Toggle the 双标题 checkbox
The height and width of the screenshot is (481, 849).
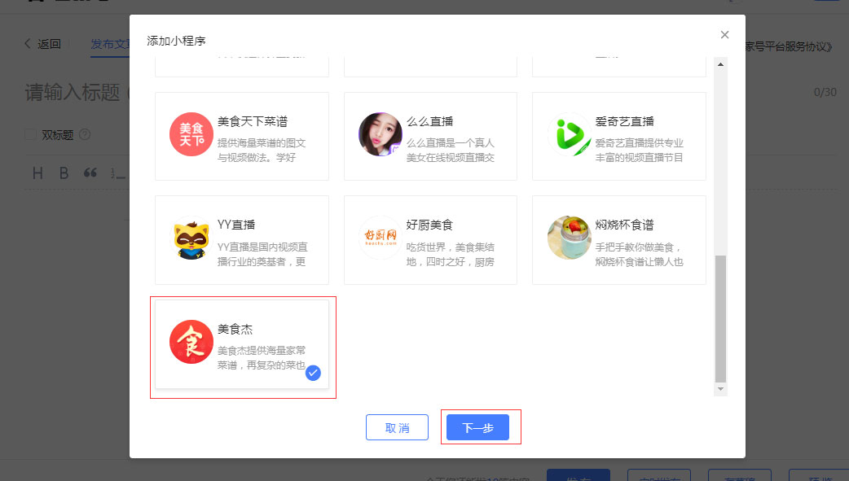pyautogui.click(x=30, y=134)
